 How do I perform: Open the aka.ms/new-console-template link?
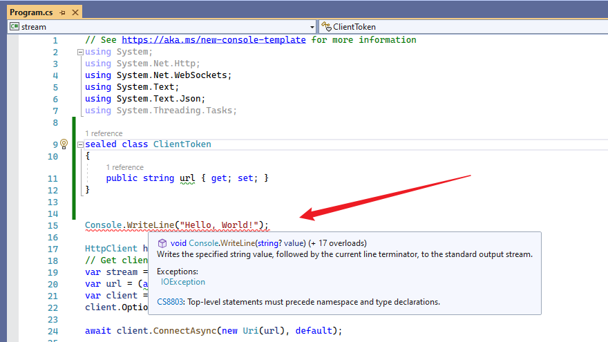coord(213,40)
